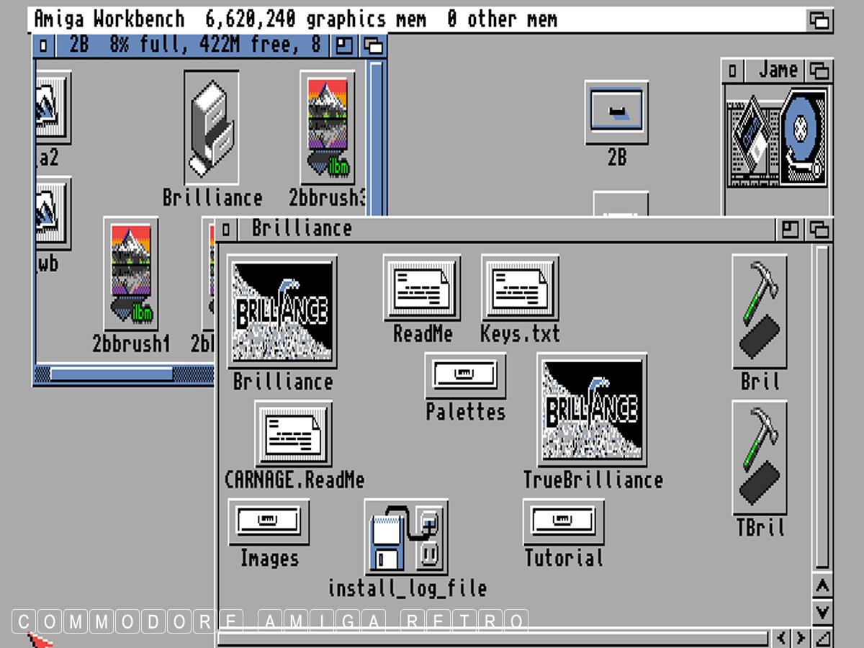Open the ReadMe text file
Viewport: 864px width, 648px height.
[x=422, y=288]
